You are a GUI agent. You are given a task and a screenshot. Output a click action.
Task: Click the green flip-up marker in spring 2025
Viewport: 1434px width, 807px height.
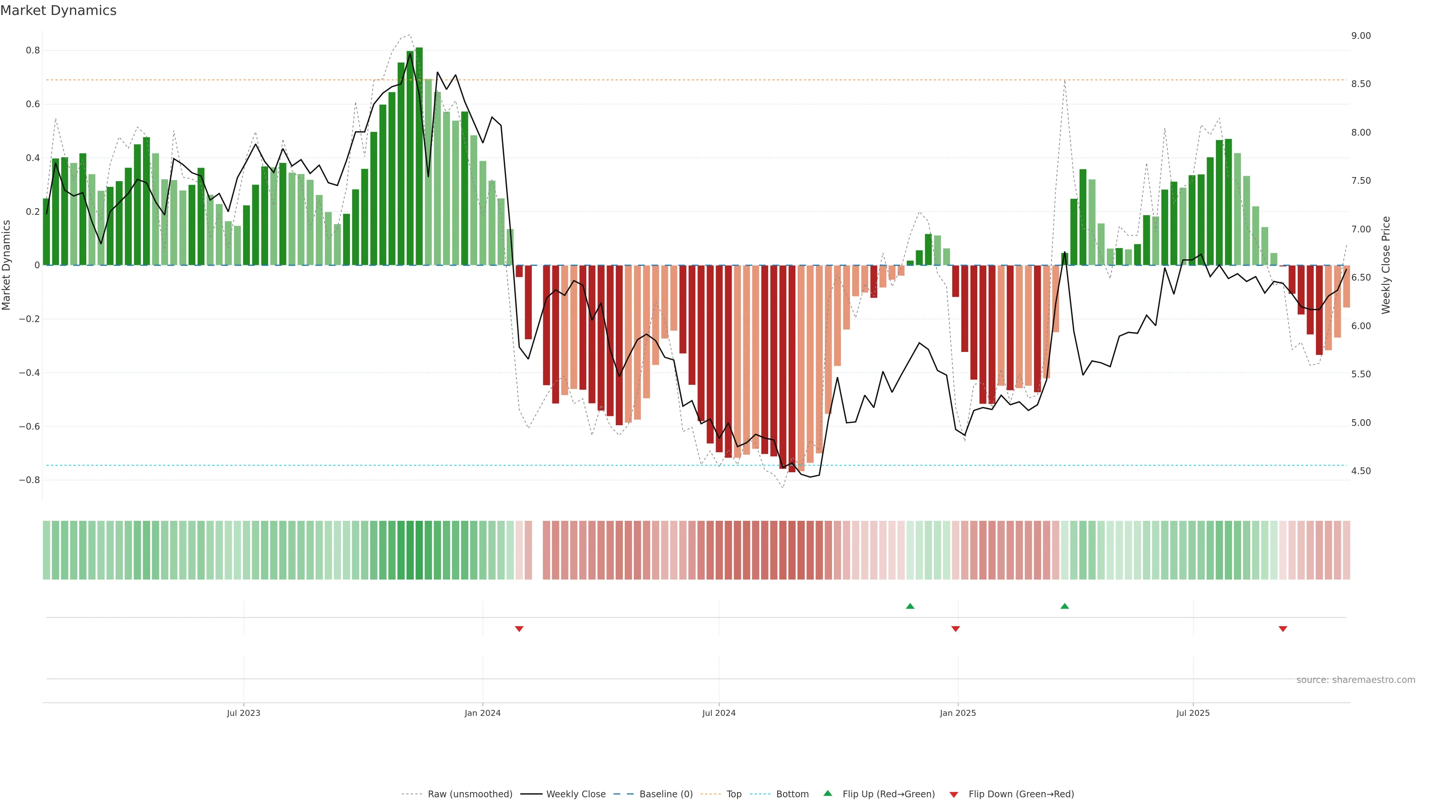1064,606
